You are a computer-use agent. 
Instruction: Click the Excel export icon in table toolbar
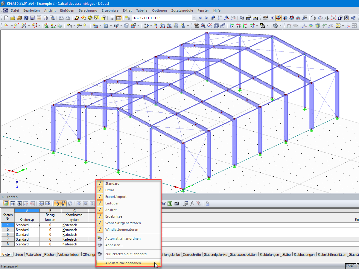tap(170, 204)
